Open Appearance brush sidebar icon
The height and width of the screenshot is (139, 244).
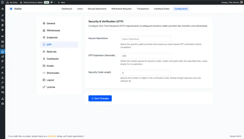coord(2,67)
